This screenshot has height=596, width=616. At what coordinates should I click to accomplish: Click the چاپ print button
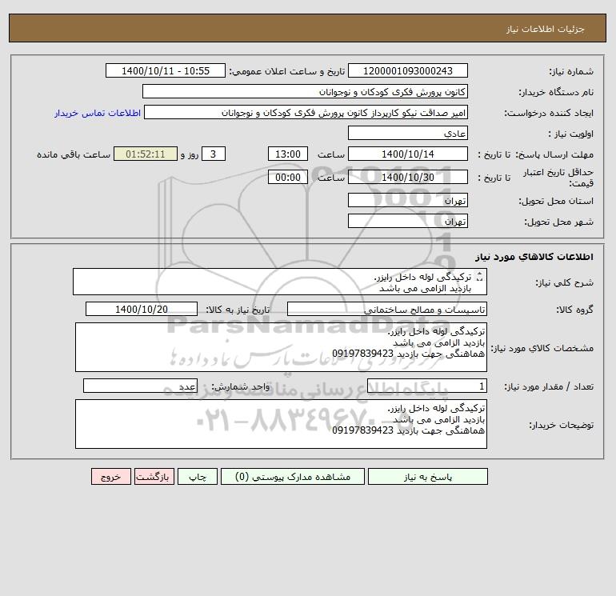point(198,477)
